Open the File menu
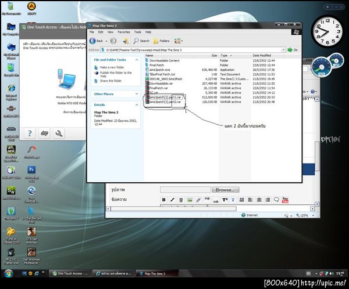 92,32
